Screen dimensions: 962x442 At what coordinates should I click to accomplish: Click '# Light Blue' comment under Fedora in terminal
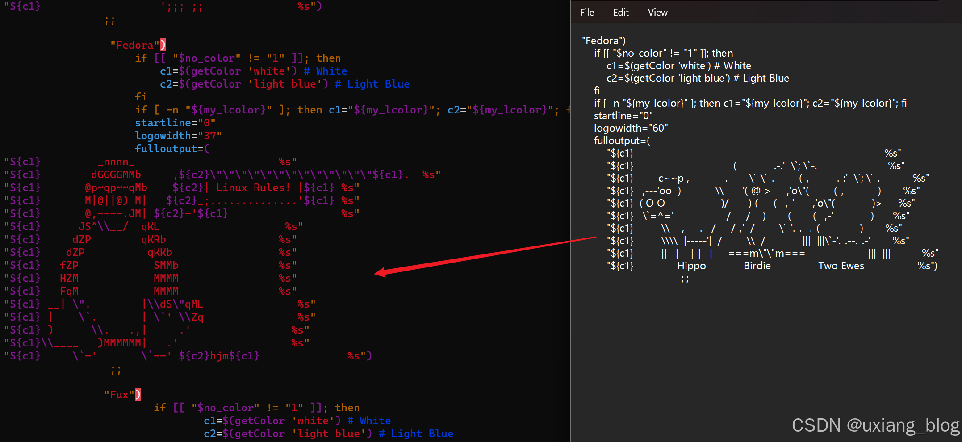tap(372, 84)
